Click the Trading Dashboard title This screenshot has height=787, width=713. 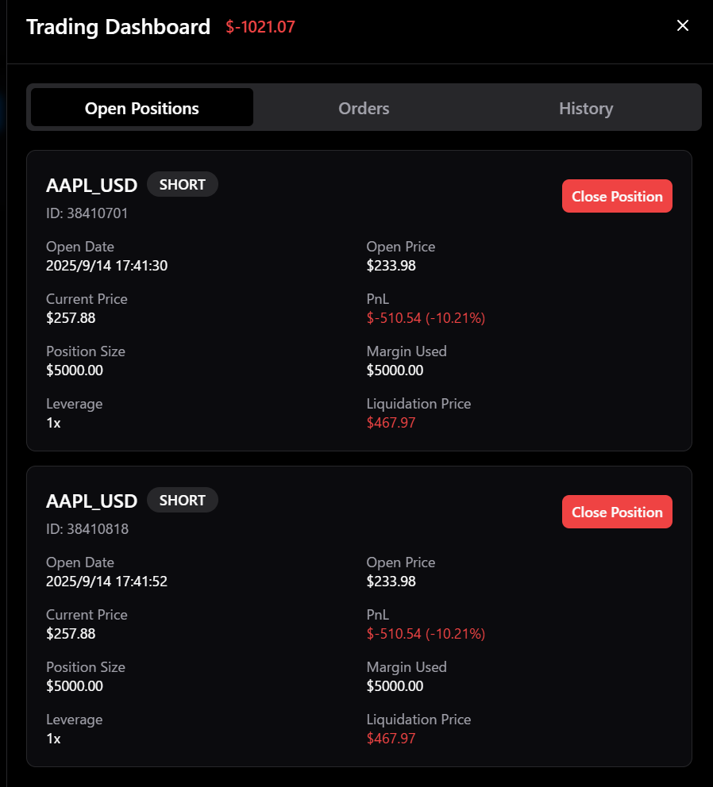click(x=118, y=27)
